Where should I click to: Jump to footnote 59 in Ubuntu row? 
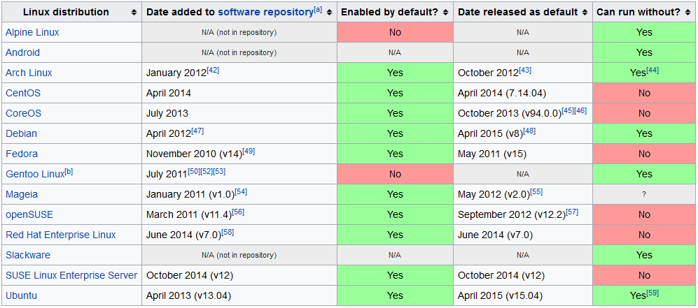point(652,293)
